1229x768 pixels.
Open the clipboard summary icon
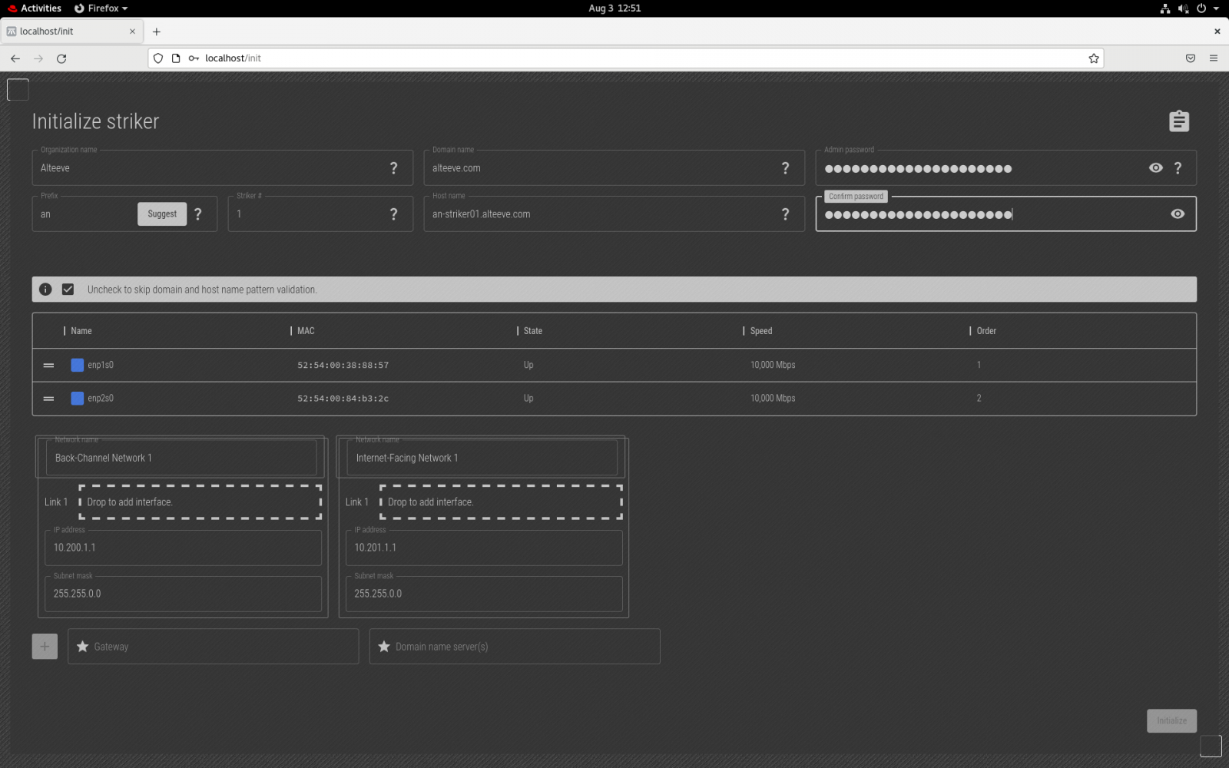click(1178, 121)
